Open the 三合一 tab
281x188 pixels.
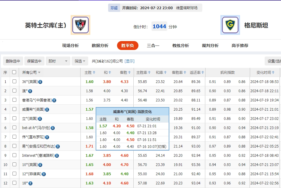coord(153,46)
